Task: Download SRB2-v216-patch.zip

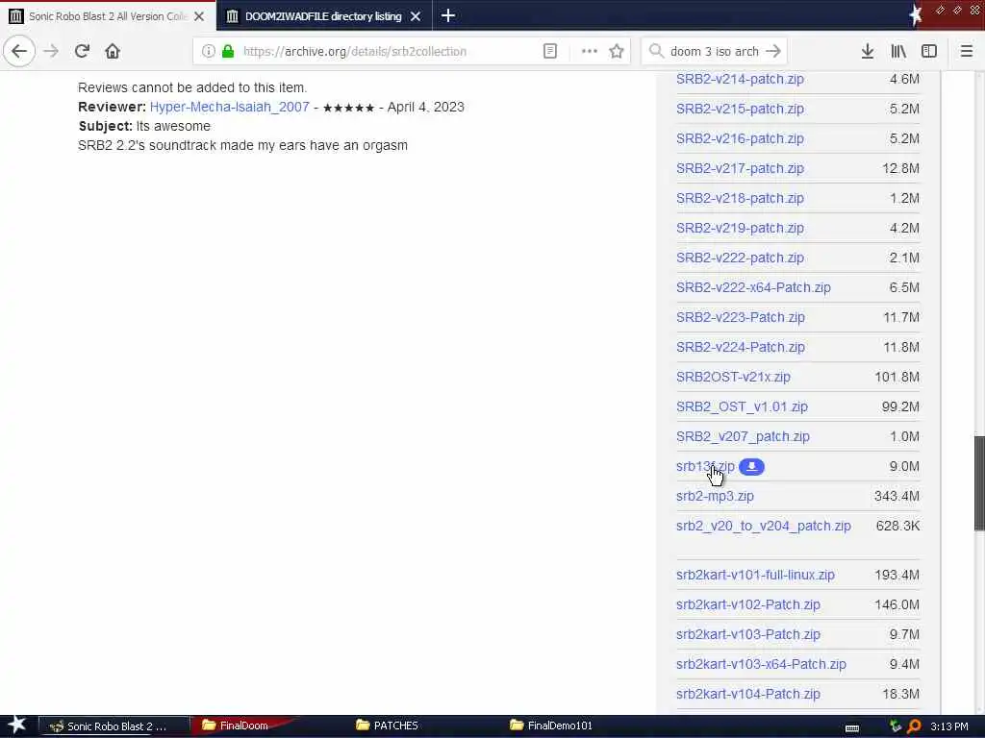Action: point(740,138)
